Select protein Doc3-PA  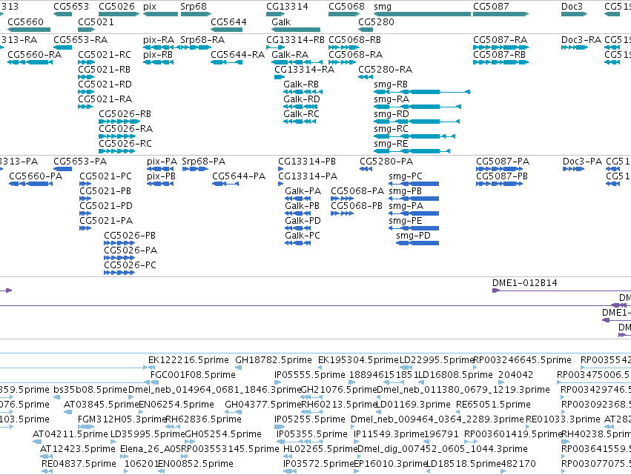573,169
